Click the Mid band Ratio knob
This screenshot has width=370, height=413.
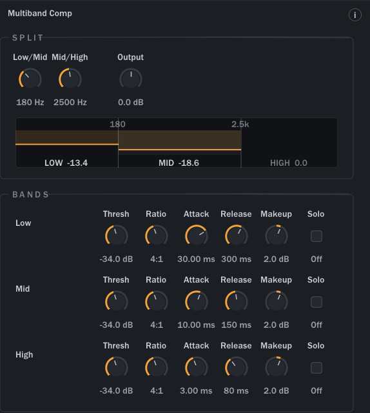tap(157, 301)
